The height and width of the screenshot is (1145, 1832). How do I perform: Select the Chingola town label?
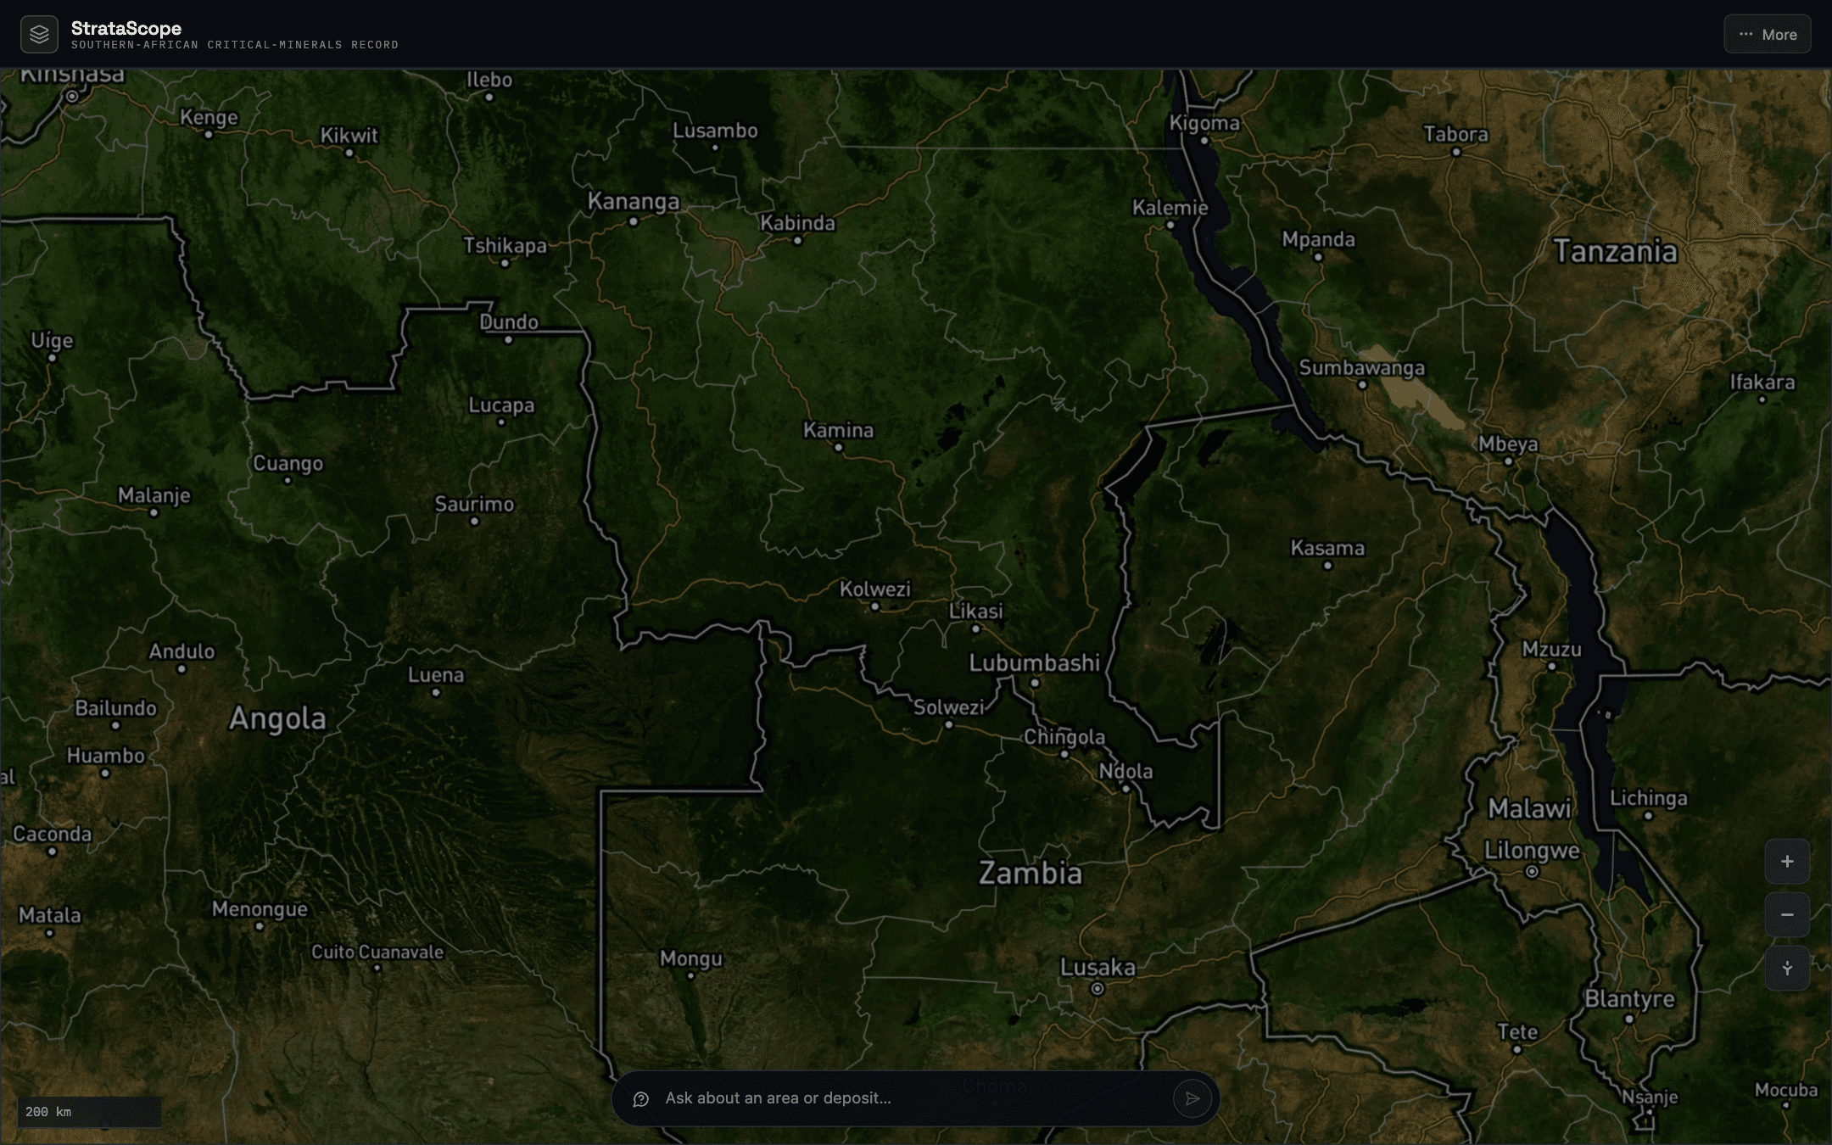(x=1064, y=737)
